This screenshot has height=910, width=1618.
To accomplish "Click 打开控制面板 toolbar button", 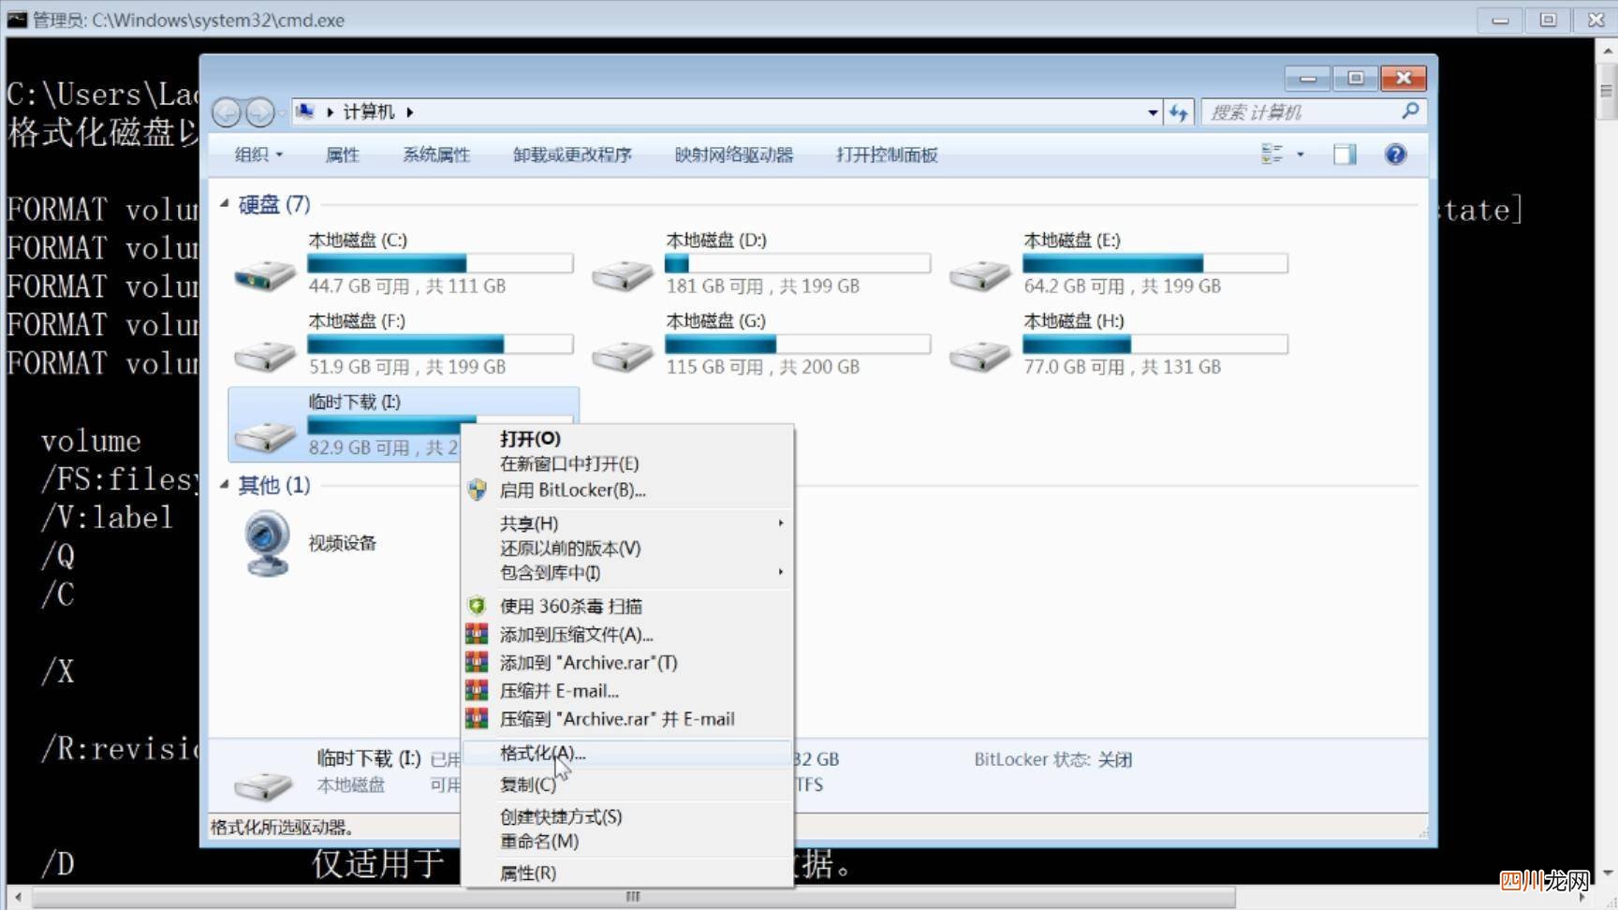I will click(x=887, y=154).
